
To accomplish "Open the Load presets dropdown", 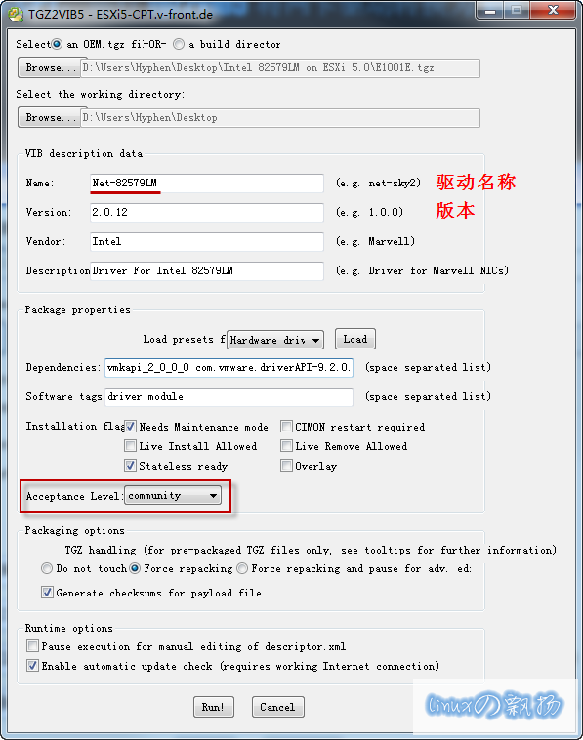I will click(x=275, y=340).
